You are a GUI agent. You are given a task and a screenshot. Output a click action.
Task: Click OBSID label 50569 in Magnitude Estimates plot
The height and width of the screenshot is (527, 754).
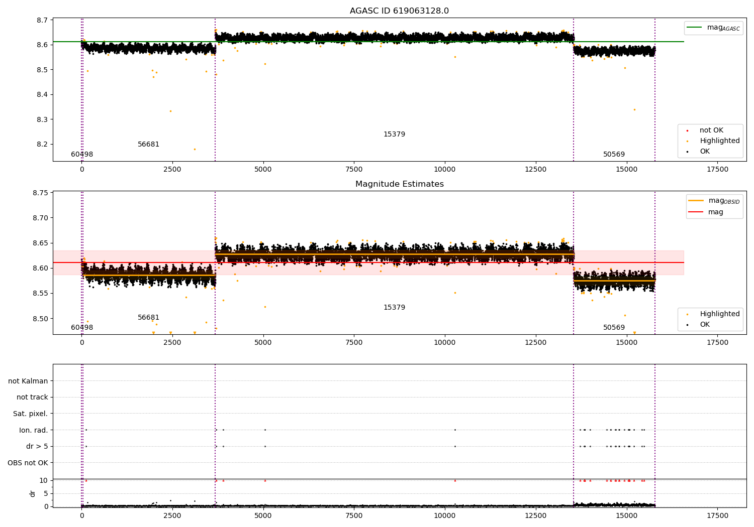(614, 328)
